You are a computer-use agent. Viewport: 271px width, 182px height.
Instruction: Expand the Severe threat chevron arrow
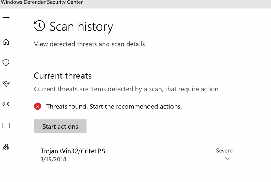click(228, 158)
